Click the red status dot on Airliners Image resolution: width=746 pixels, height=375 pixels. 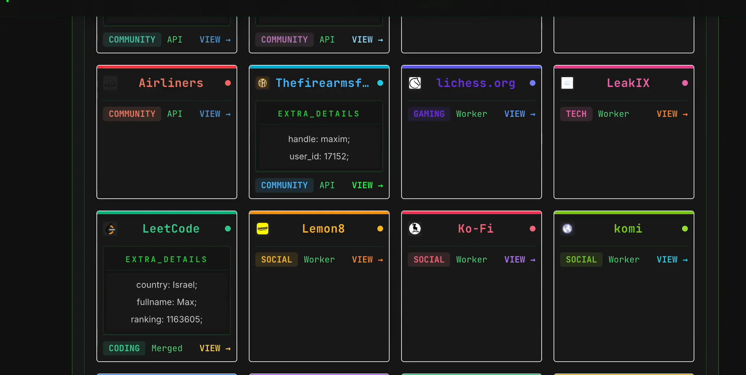click(228, 83)
